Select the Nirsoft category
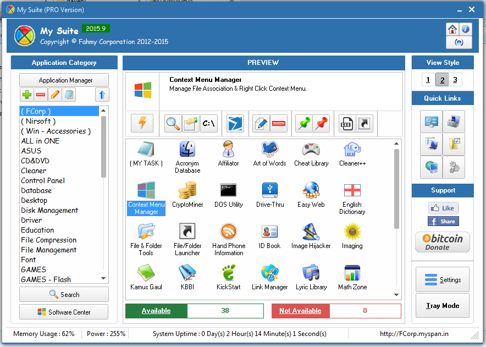The image size is (486, 347). [38, 121]
